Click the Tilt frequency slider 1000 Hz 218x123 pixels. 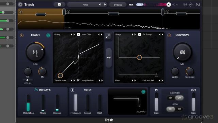27,80
